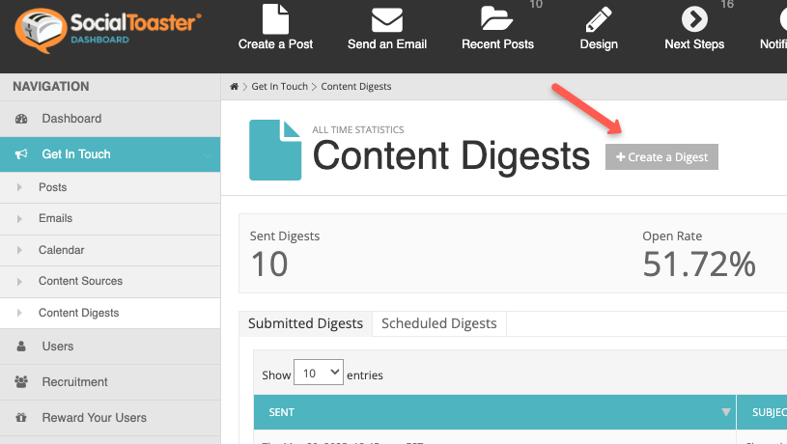Image resolution: width=787 pixels, height=444 pixels.
Task: Click the SENT column header
Action: [494, 412]
